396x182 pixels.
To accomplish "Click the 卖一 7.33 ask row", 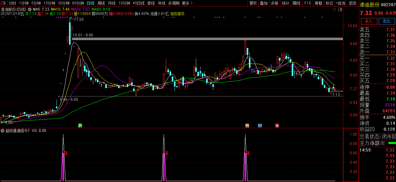I will coord(377,52).
